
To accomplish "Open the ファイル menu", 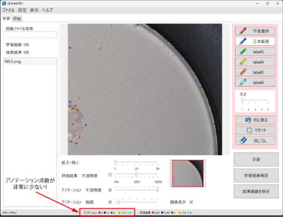I will (x=8, y=10).
